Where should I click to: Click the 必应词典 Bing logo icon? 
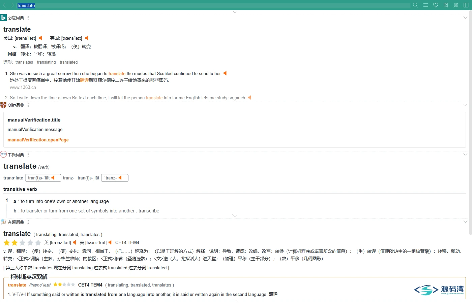(x=3, y=18)
